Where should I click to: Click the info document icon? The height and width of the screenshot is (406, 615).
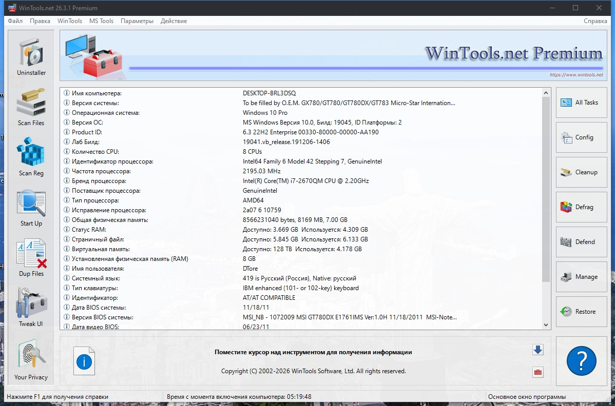[84, 361]
